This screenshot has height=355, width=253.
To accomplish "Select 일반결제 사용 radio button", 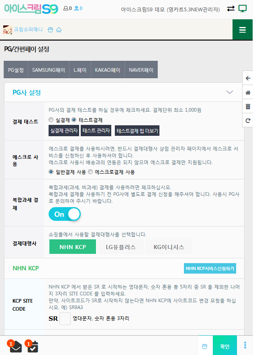I will coord(51,172).
